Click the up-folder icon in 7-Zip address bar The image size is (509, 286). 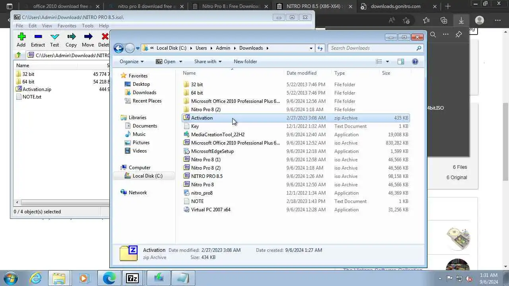(x=18, y=56)
